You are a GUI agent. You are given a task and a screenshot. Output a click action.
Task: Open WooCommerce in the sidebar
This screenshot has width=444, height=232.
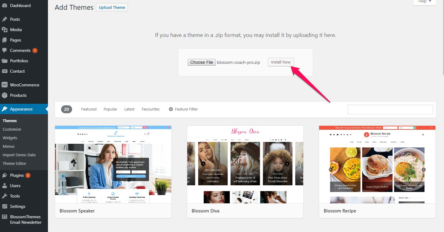[x=24, y=85]
